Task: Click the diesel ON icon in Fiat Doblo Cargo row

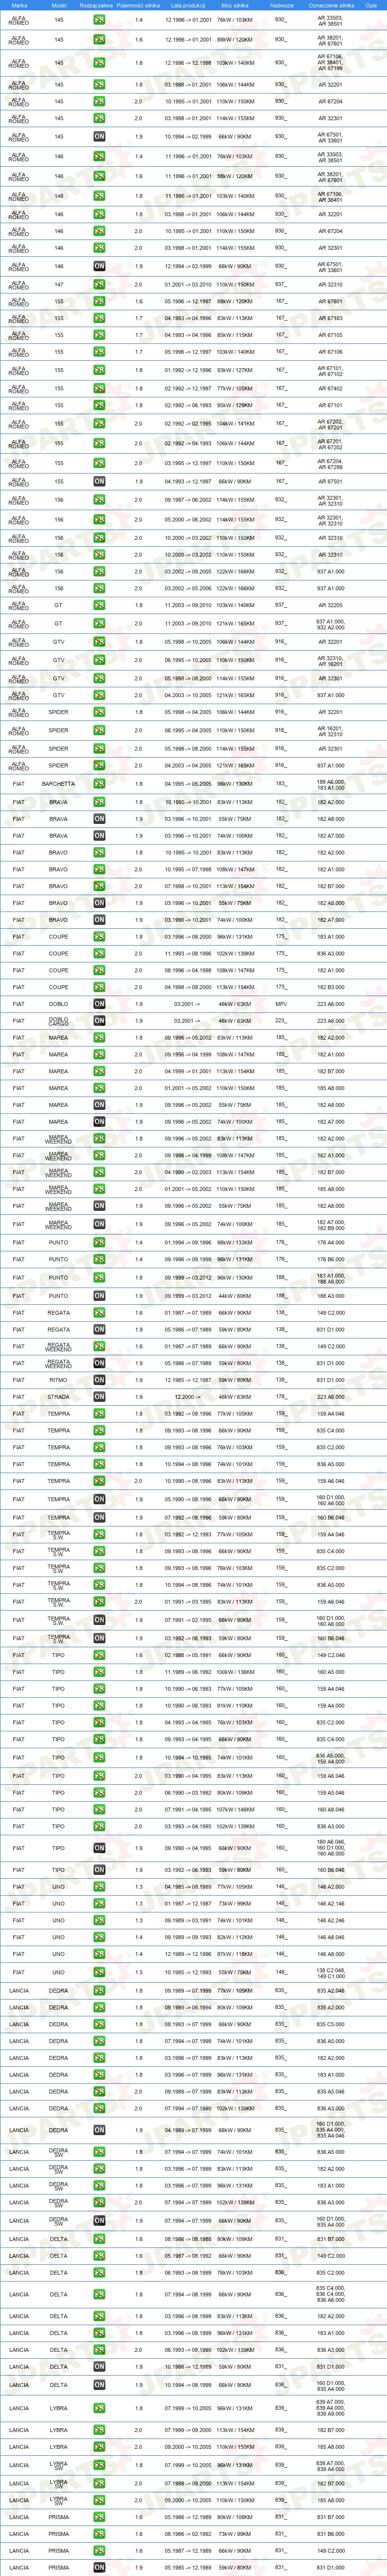Action: click(x=99, y=1021)
